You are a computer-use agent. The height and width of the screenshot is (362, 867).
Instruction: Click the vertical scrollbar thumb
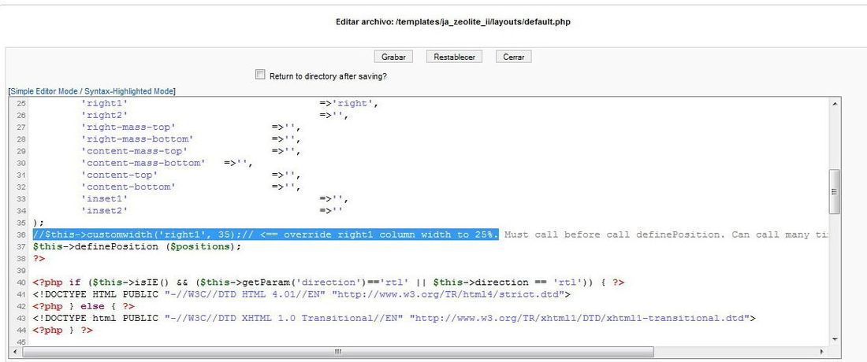[835, 191]
